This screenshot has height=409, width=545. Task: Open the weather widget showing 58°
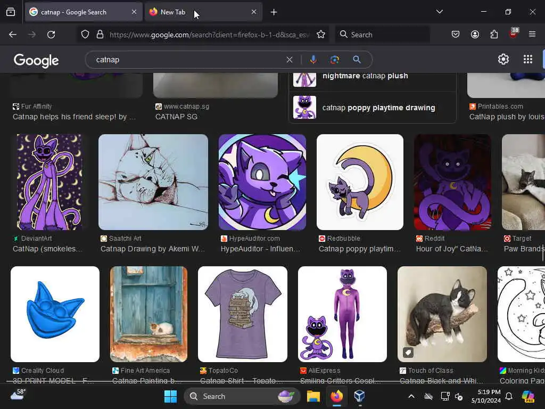18,395
